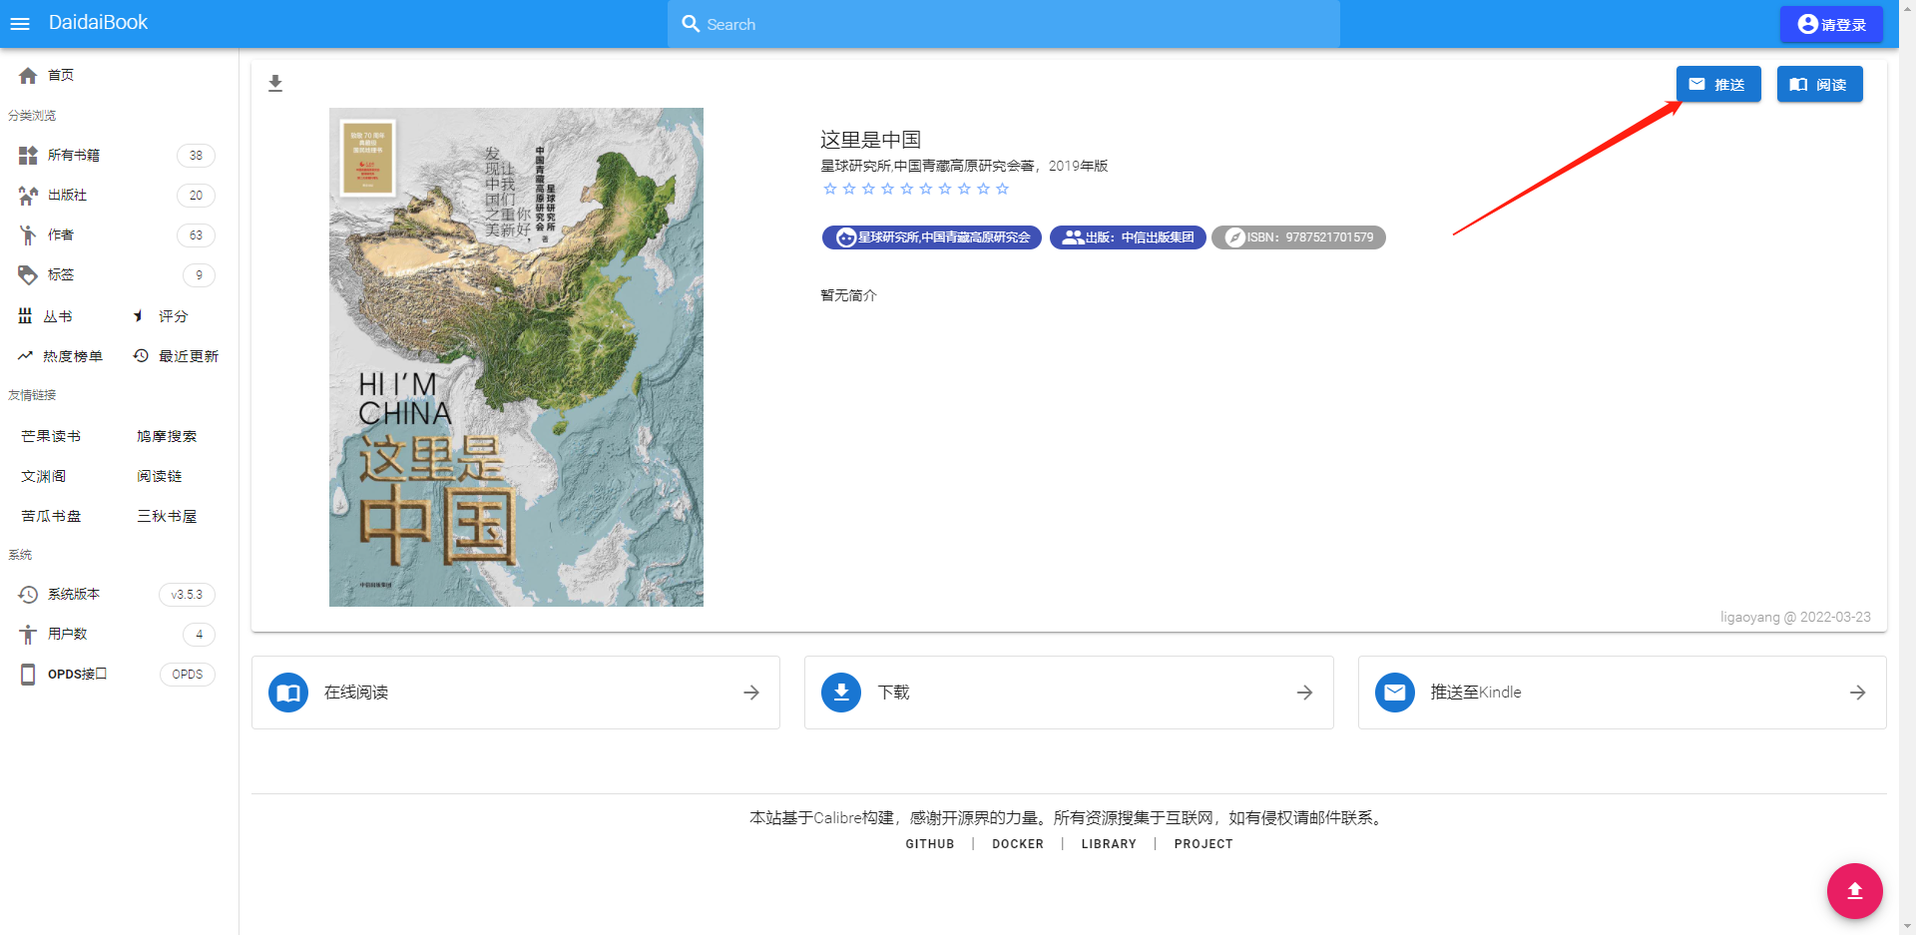Open 评分 rating section

(173, 316)
